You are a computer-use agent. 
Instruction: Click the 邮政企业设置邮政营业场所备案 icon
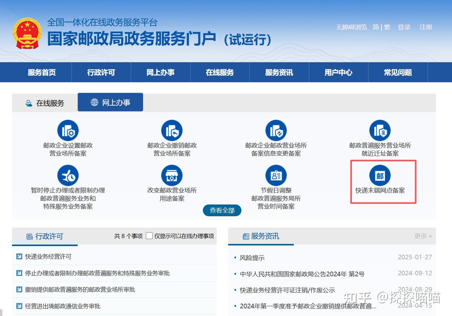(68, 131)
